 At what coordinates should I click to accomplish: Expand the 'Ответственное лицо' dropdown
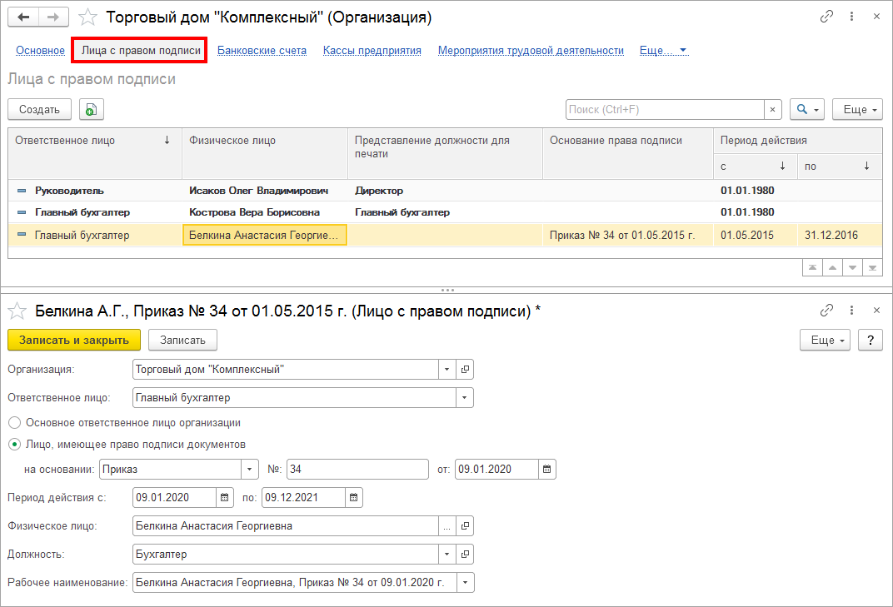click(464, 398)
